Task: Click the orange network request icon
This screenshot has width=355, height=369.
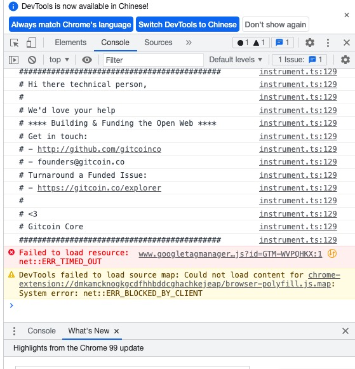Action: click(x=332, y=253)
